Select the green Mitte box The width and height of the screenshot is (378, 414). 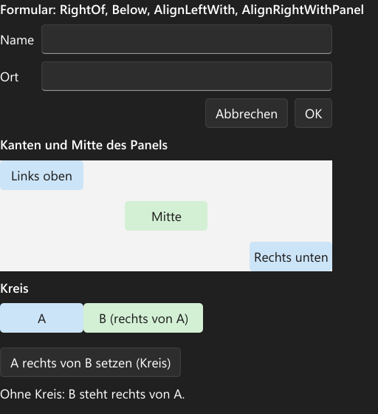pos(166,216)
